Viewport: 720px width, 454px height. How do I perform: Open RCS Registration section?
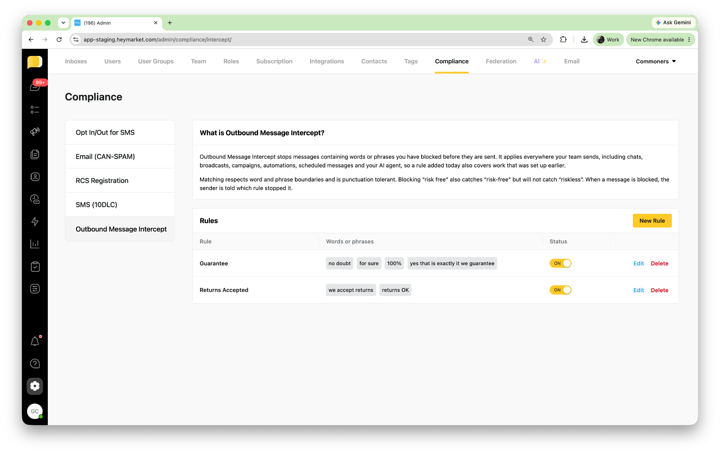[120, 181]
